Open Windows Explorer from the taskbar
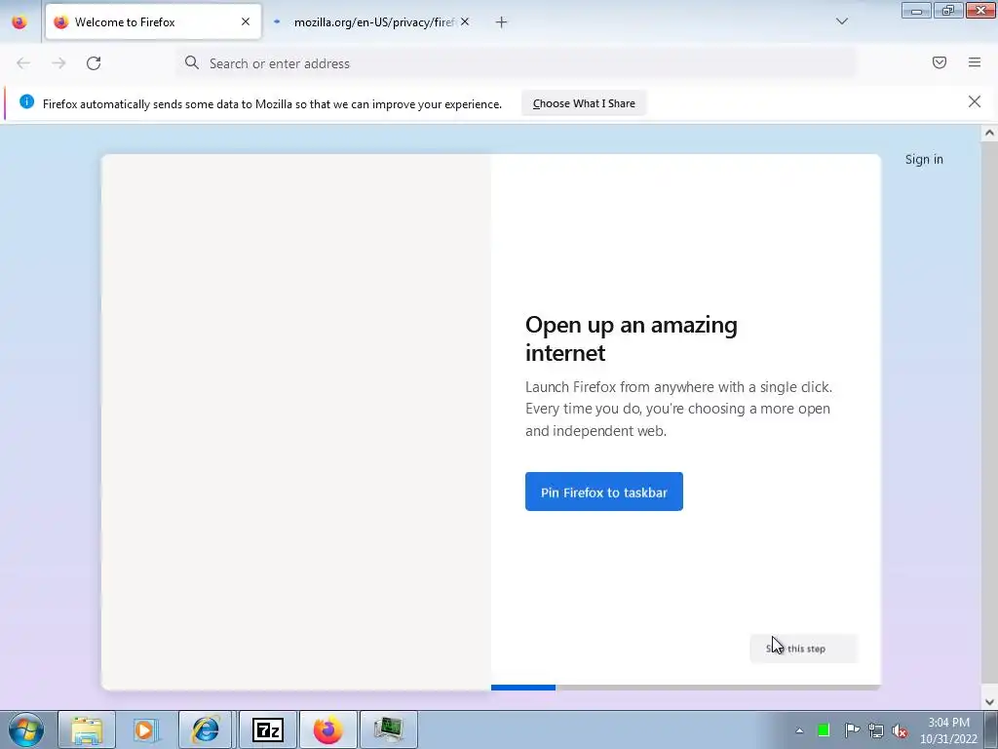 pyautogui.click(x=87, y=729)
